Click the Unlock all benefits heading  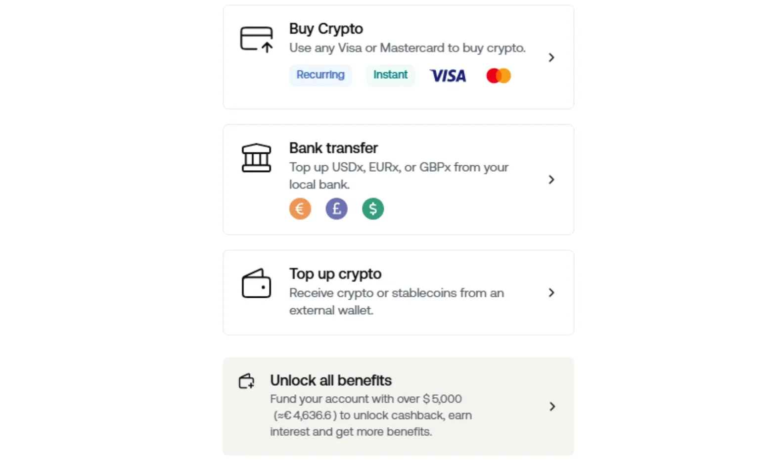(x=331, y=380)
